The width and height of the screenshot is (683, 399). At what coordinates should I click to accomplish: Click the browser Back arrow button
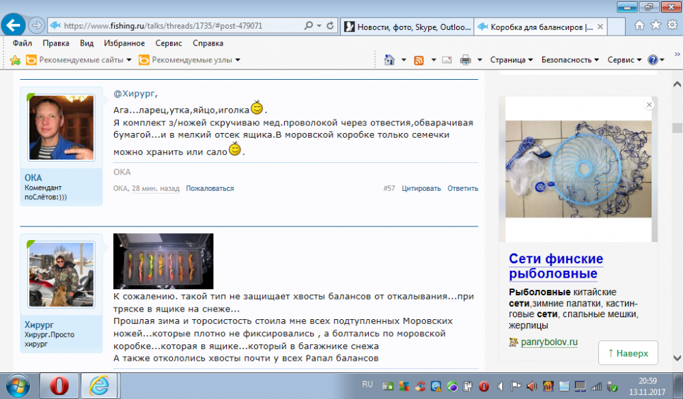pyautogui.click(x=14, y=25)
